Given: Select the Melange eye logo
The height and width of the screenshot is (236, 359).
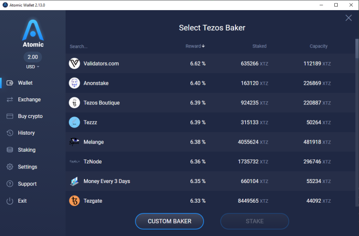Looking at the screenshot, I should click(x=74, y=142).
